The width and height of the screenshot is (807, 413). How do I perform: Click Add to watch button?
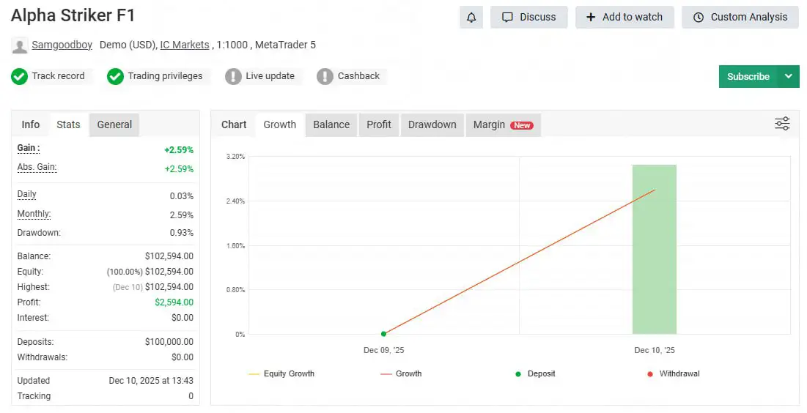click(624, 17)
